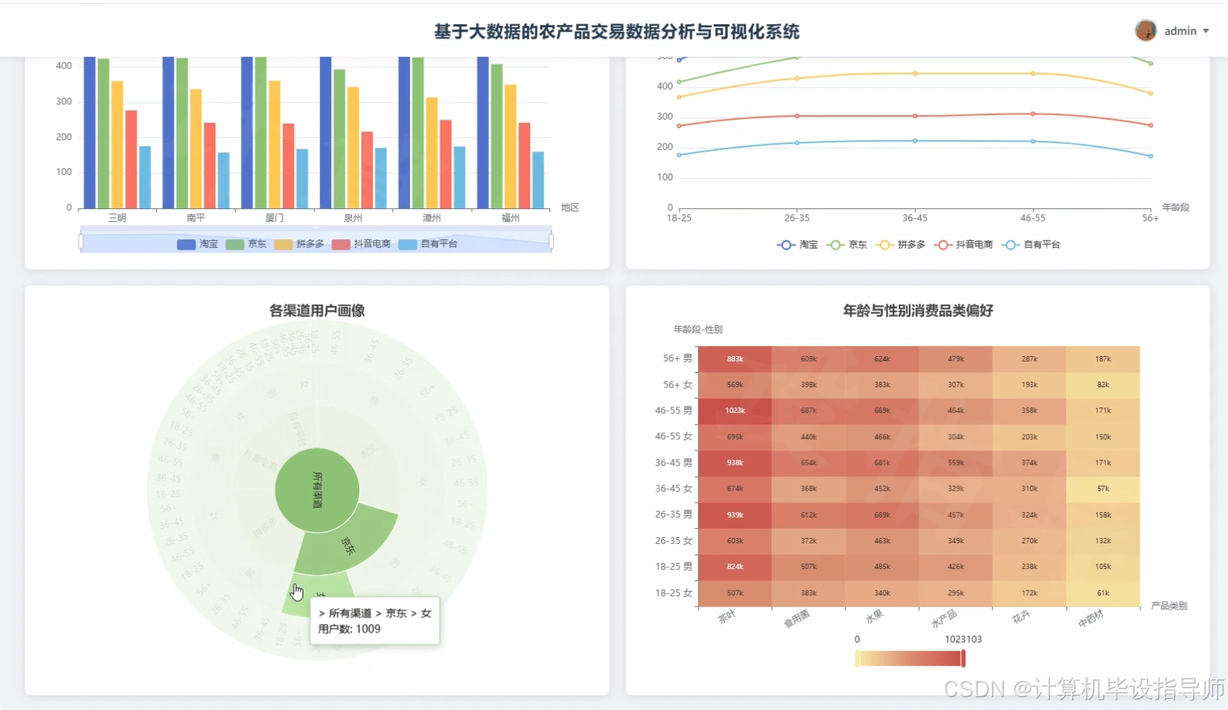Click 拼多多 line point at 36-45

(915, 73)
